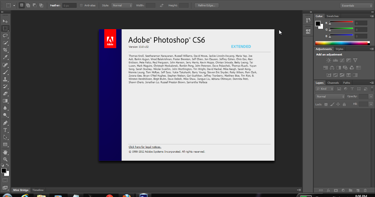The image size is (375, 197).
Task: Select the Spot Healing Brush tool
Action: coord(5,65)
